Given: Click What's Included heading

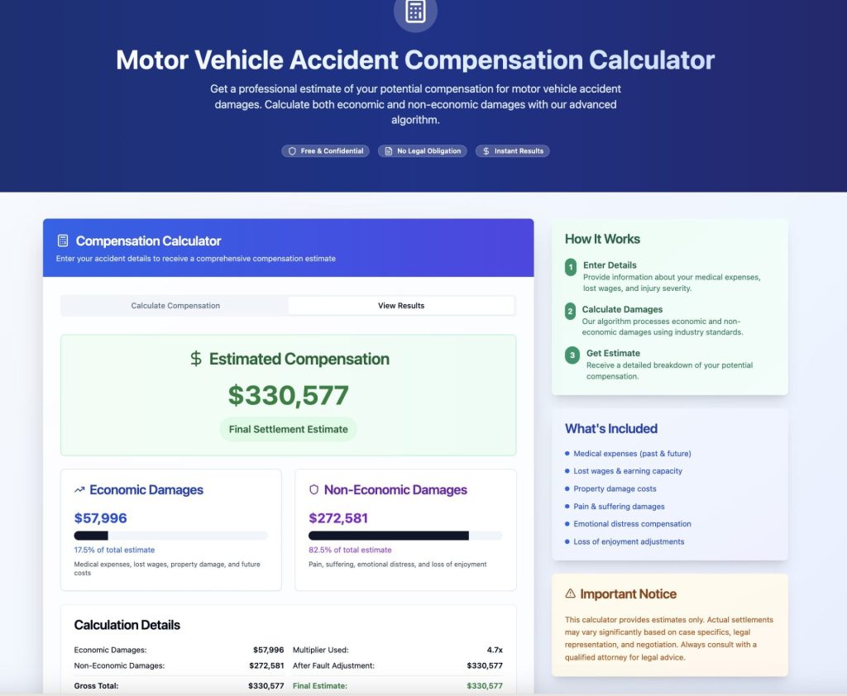Looking at the screenshot, I should point(611,429).
